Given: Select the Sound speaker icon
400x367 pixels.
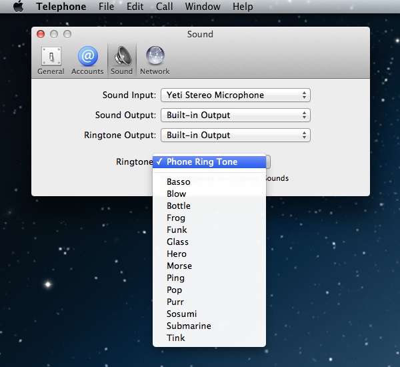Looking at the screenshot, I should coord(122,55).
